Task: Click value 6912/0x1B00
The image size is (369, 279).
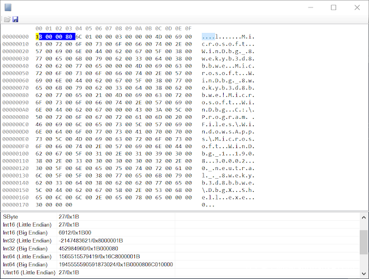Action: pos(75,233)
